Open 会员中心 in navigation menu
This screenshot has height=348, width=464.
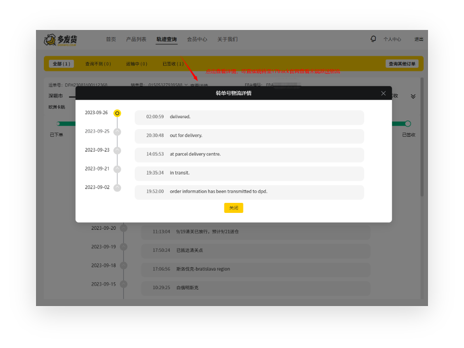coord(197,39)
